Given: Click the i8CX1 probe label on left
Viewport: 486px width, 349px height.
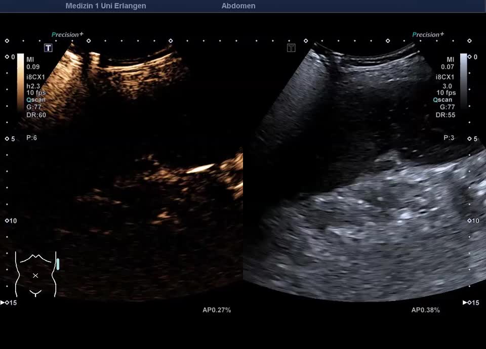Looking at the screenshot, I should [x=36, y=77].
